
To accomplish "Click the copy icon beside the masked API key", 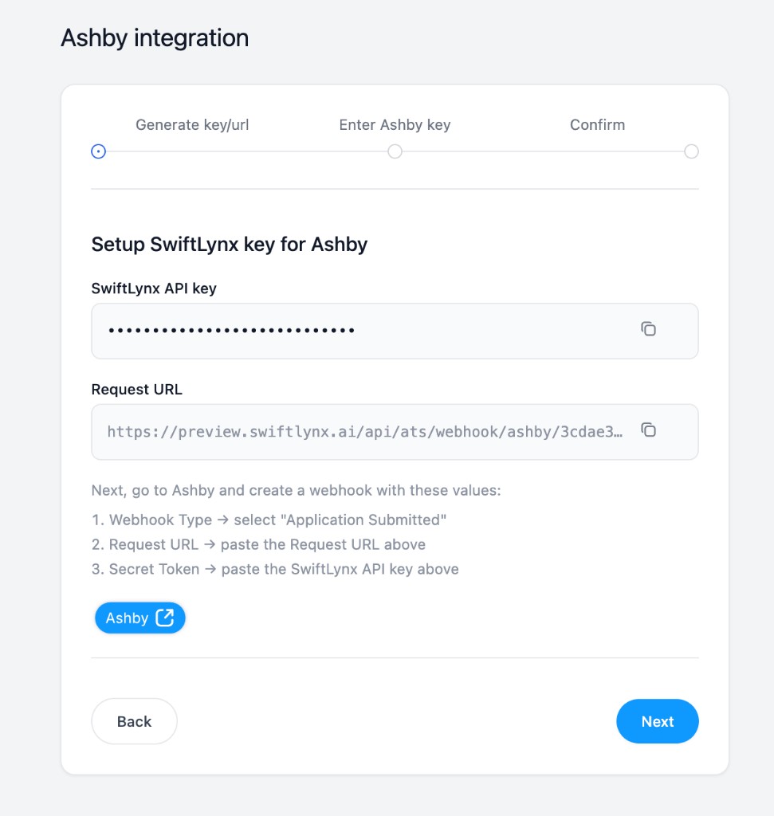I will point(648,329).
